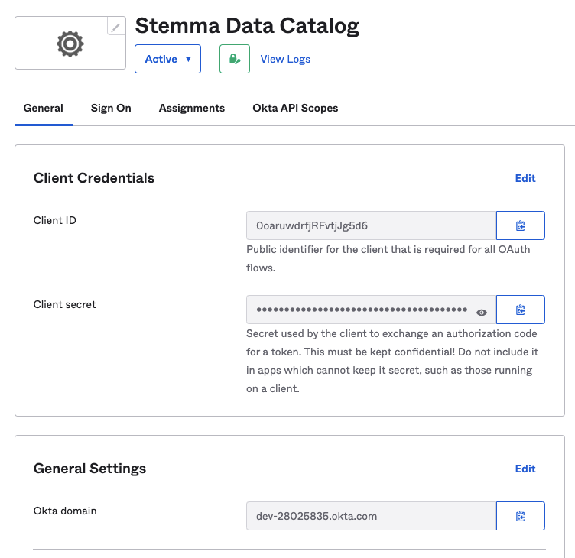Click the Client ID text field
The height and width of the screenshot is (558, 575).
pyautogui.click(x=371, y=225)
